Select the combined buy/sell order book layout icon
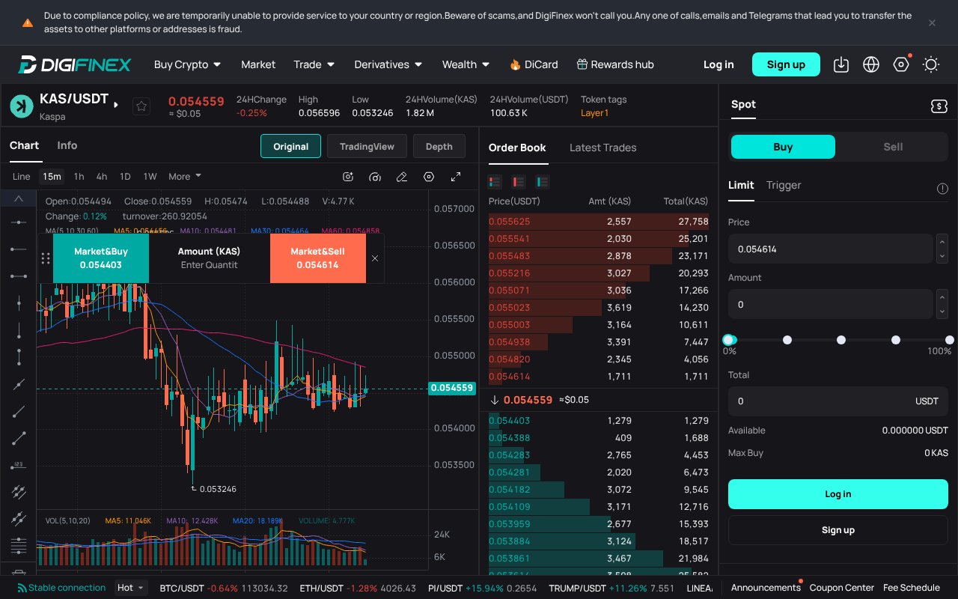Screen dimensions: 958x599 (494, 182)
